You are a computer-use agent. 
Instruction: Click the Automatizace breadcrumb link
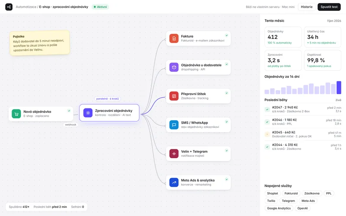coord(26,7)
